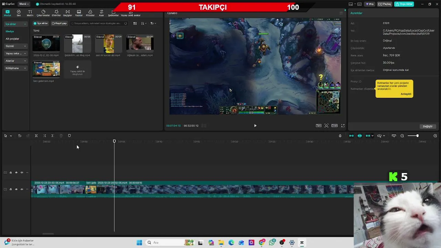Mute the main video track
Viewport: 441px width, 248px height.
pyautogui.click(x=22, y=189)
